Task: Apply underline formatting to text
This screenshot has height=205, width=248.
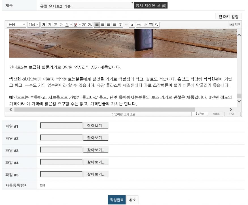Action: 50,25
